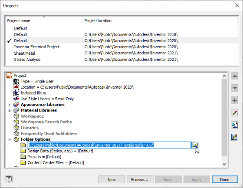
Task: Select the checked Default Inventor 2020 project
Action: click(x=122, y=41)
